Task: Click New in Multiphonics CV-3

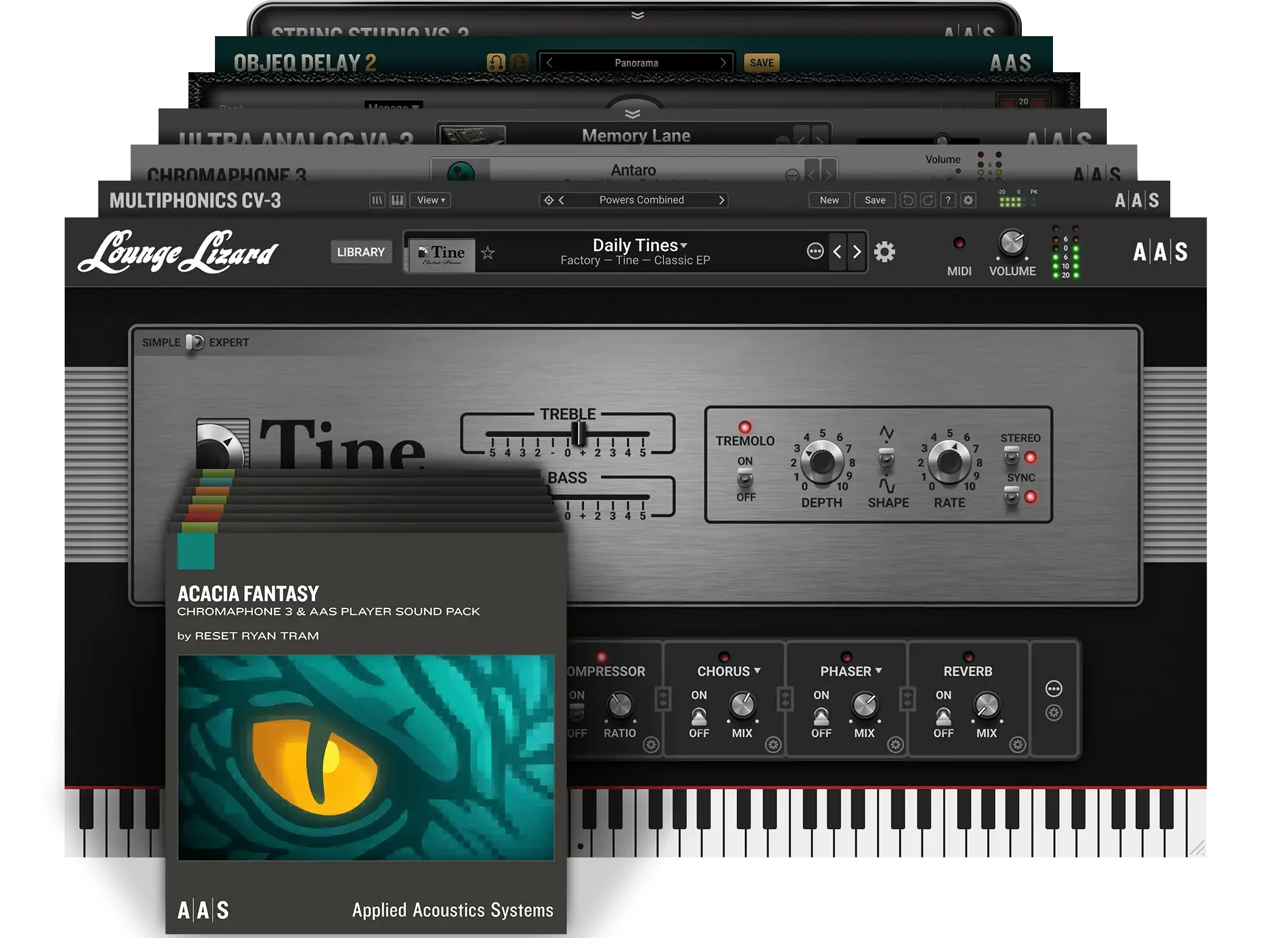Action: 829,200
